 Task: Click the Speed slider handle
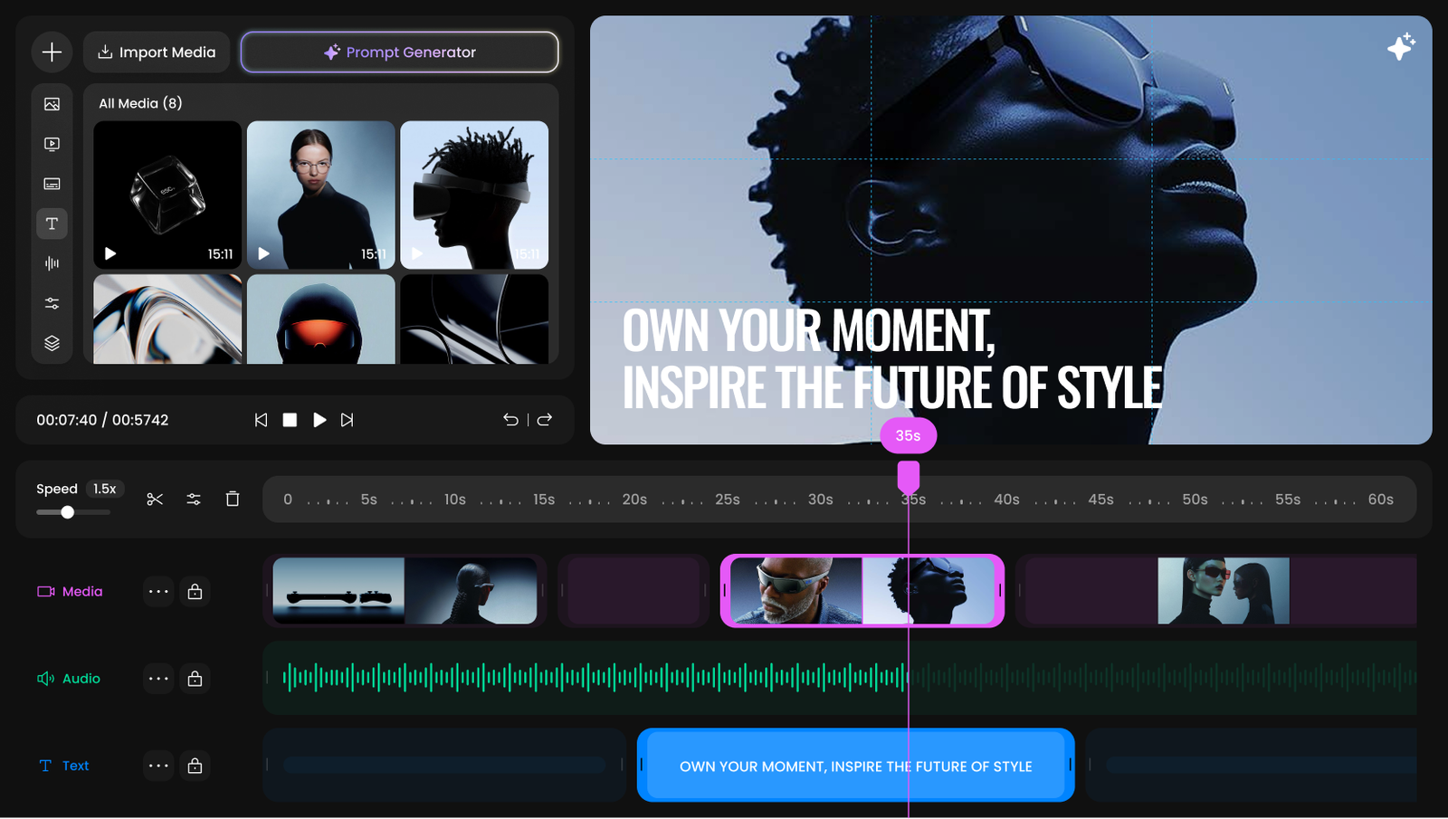click(67, 512)
